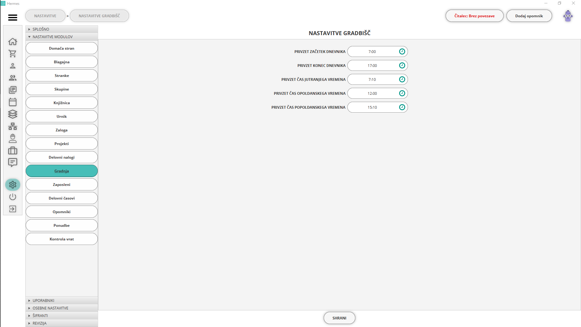Open the hamburger main menu
The height and width of the screenshot is (327, 581).
tap(13, 18)
